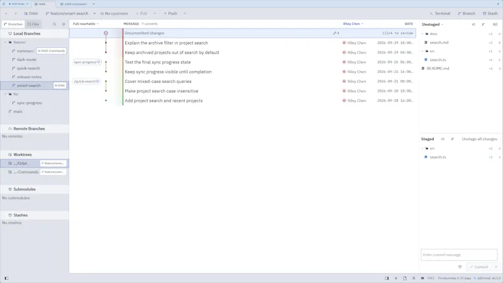Toggle right panel from status bar
Screen dimensions: 503x283
pyautogui.click(x=387, y=278)
